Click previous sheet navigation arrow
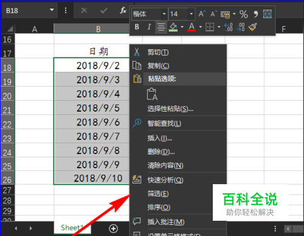Screen dimensions: 304x236 pyautogui.click(x=16, y=229)
